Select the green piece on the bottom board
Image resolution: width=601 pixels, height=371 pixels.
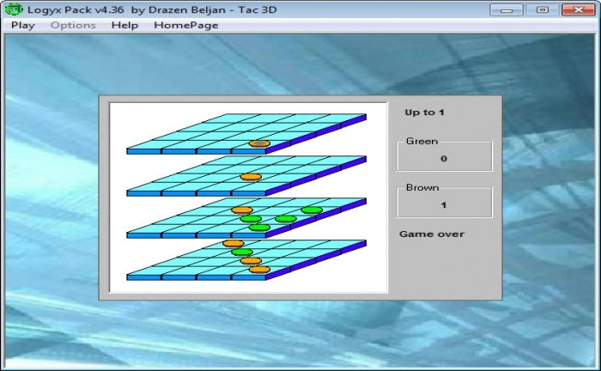[242, 252]
